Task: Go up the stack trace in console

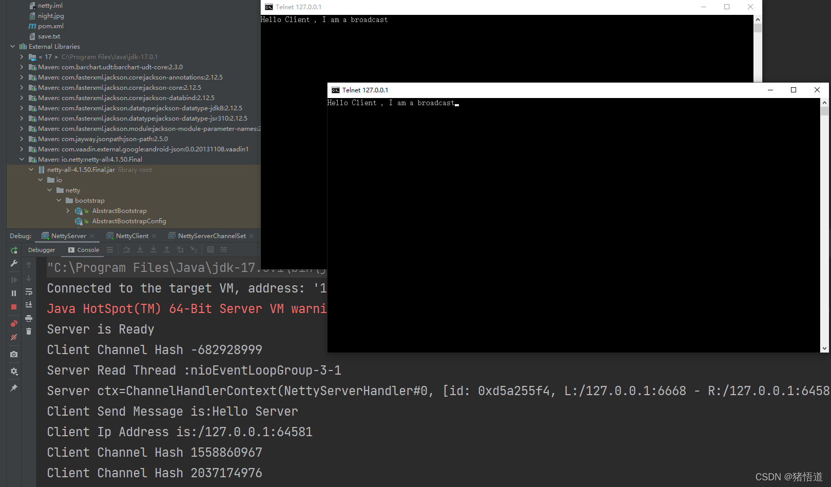Action: (x=29, y=265)
